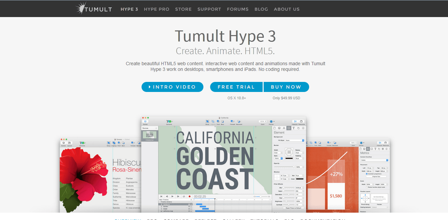Toggle red record button in timeline
The image size is (448, 220).
pyautogui.click(x=189, y=197)
